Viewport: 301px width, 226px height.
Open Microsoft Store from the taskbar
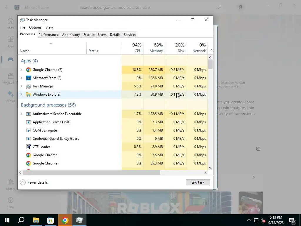click(x=50, y=220)
